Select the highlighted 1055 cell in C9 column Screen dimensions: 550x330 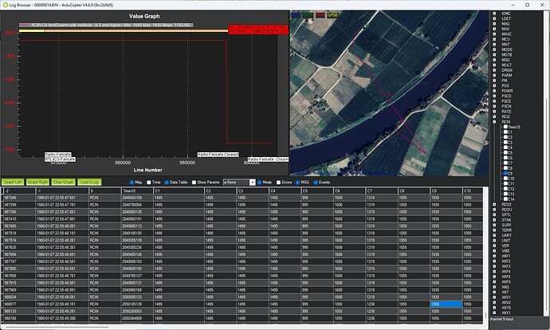click(446, 304)
